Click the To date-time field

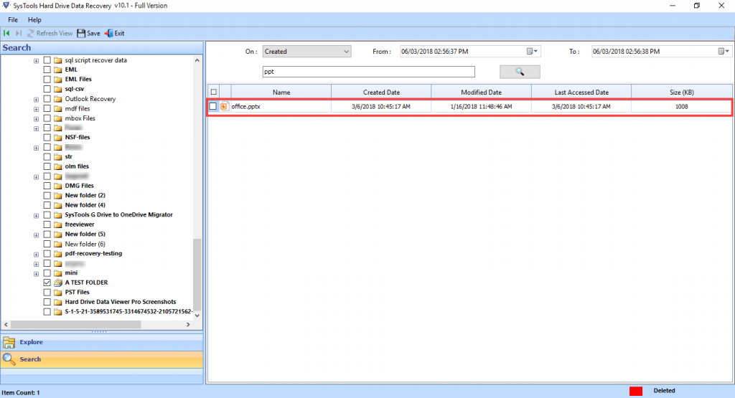click(661, 52)
